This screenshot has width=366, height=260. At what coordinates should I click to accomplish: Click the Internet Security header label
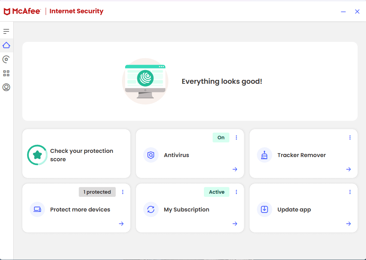pyautogui.click(x=76, y=11)
